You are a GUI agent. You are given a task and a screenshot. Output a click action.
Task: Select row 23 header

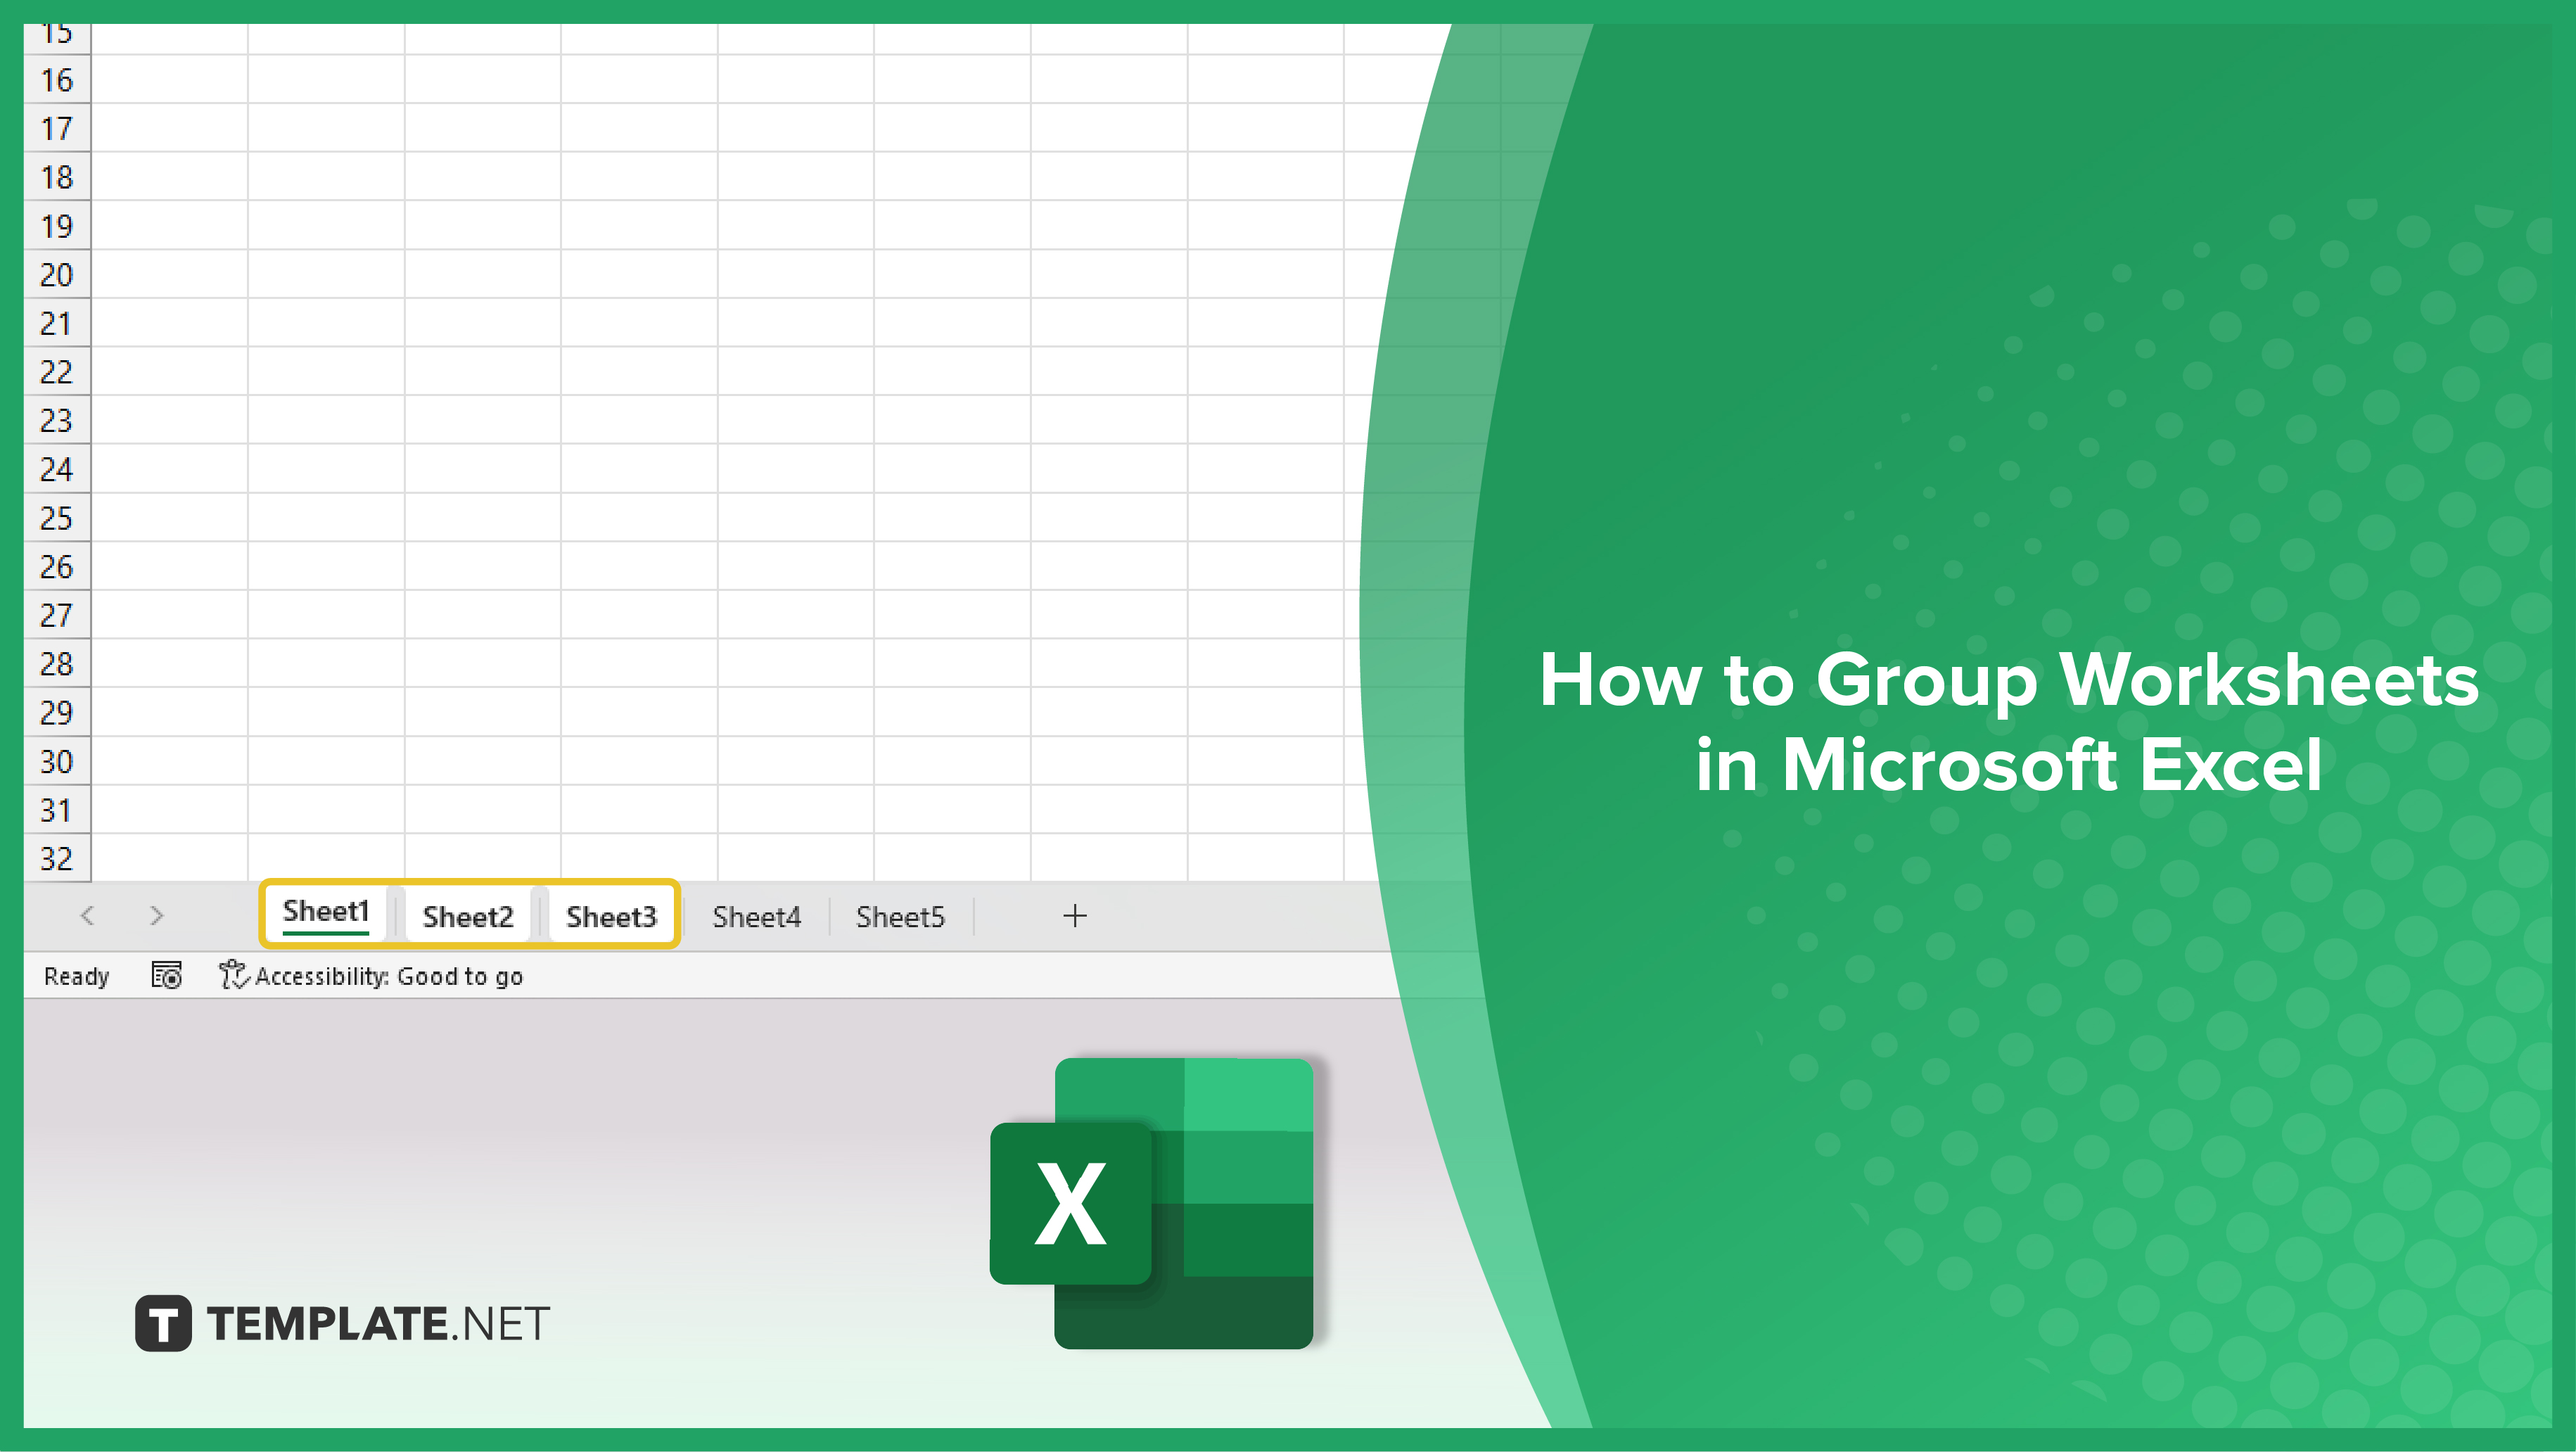point(57,420)
